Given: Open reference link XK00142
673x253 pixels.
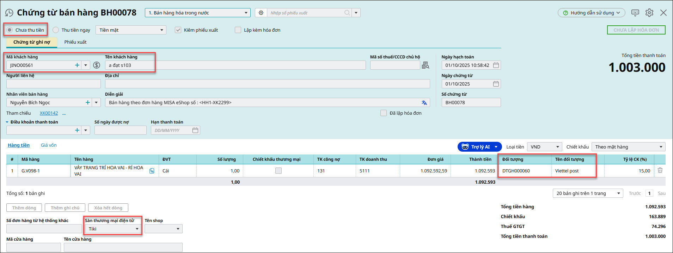Looking at the screenshot, I should (49, 113).
